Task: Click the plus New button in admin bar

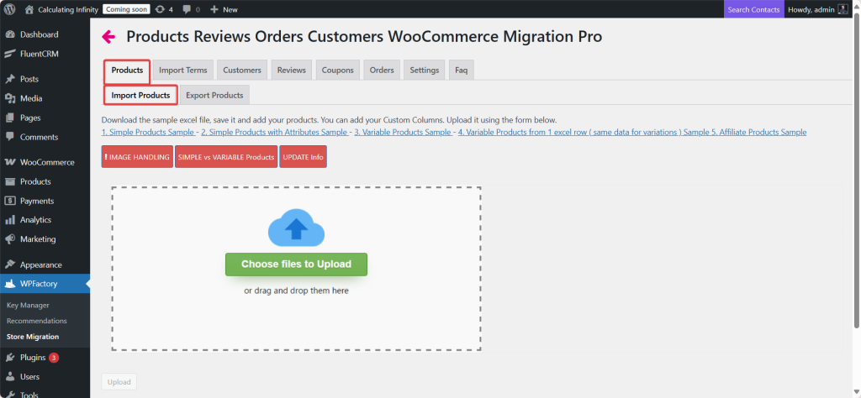Action: [224, 9]
